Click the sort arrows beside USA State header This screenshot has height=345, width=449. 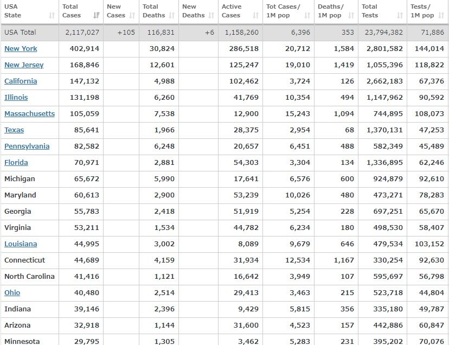pyautogui.click(x=52, y=16)
